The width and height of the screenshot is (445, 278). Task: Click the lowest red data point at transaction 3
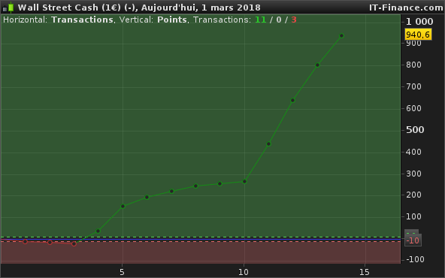pyautogui.click(x=74, y=243)
